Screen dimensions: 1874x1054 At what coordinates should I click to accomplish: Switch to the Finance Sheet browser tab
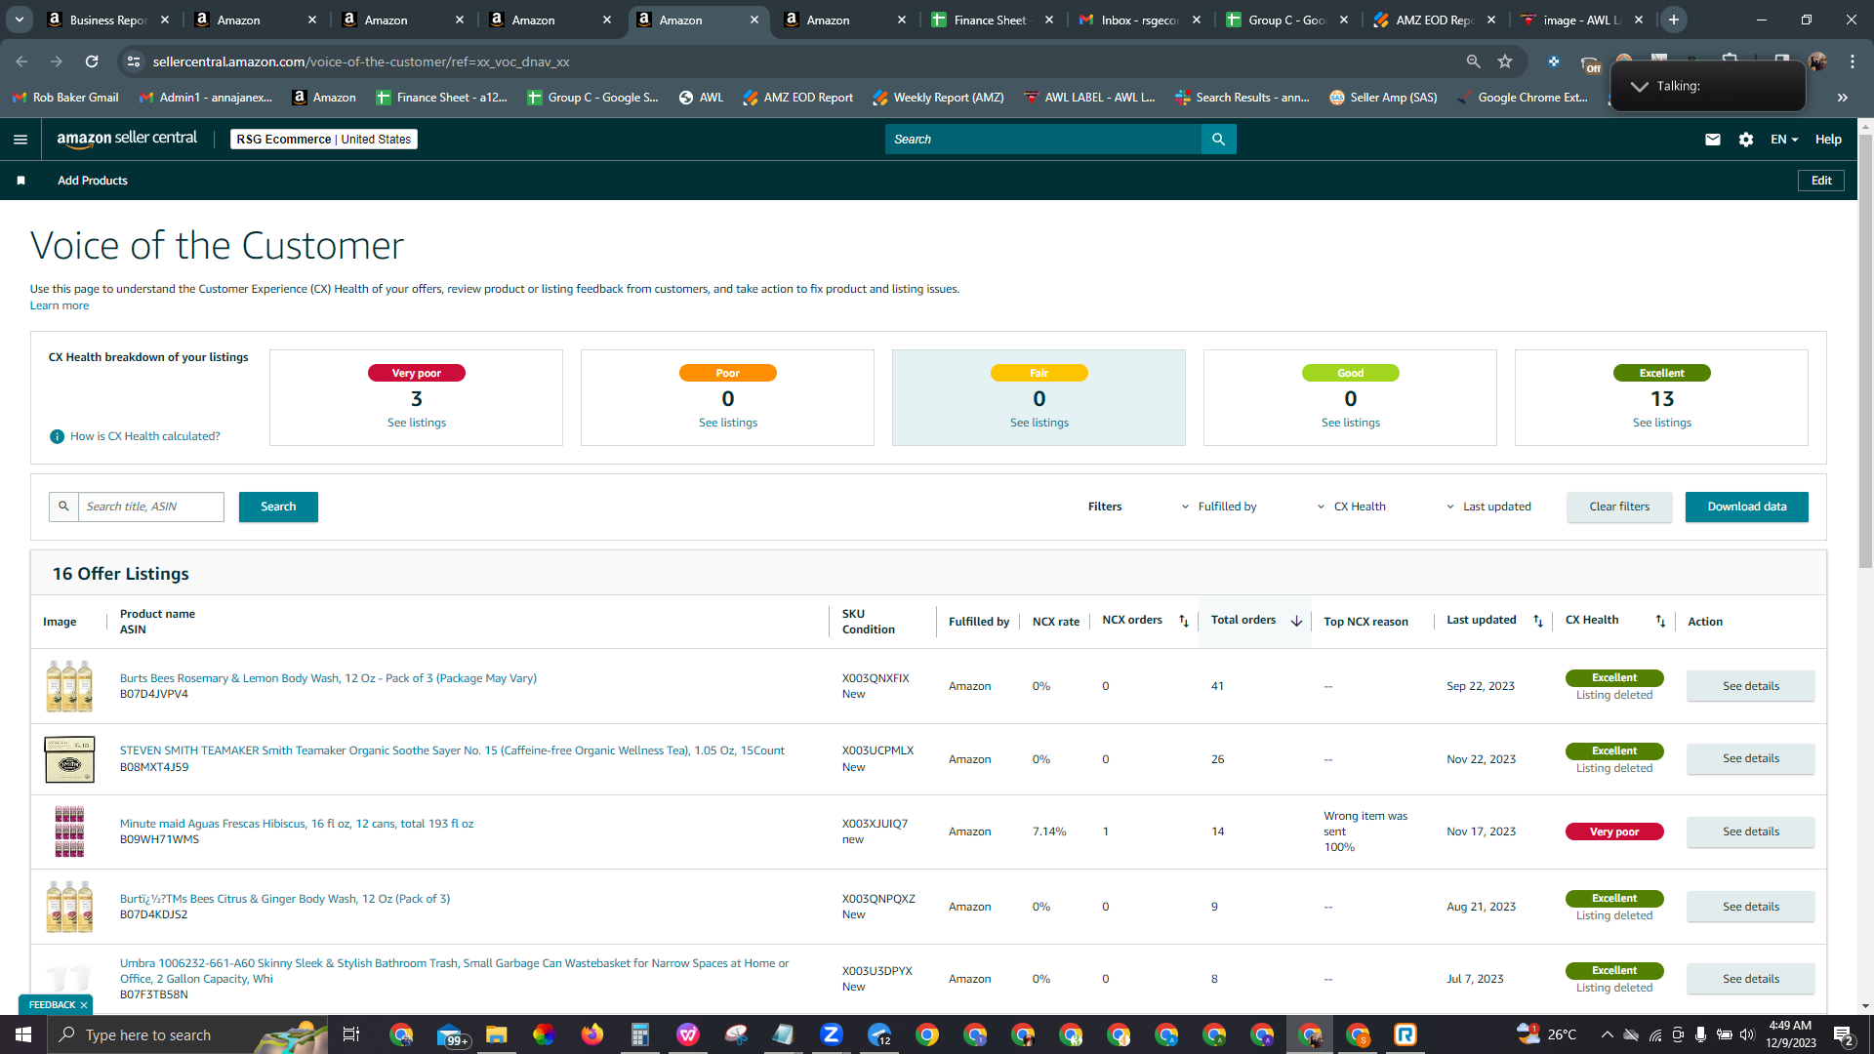(992, 20)
